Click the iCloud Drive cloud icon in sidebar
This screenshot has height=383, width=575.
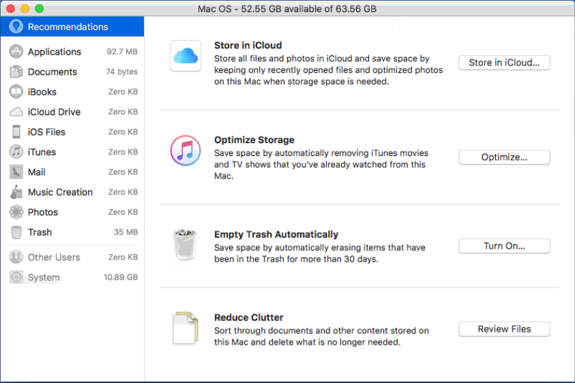(x=16, y=112)
